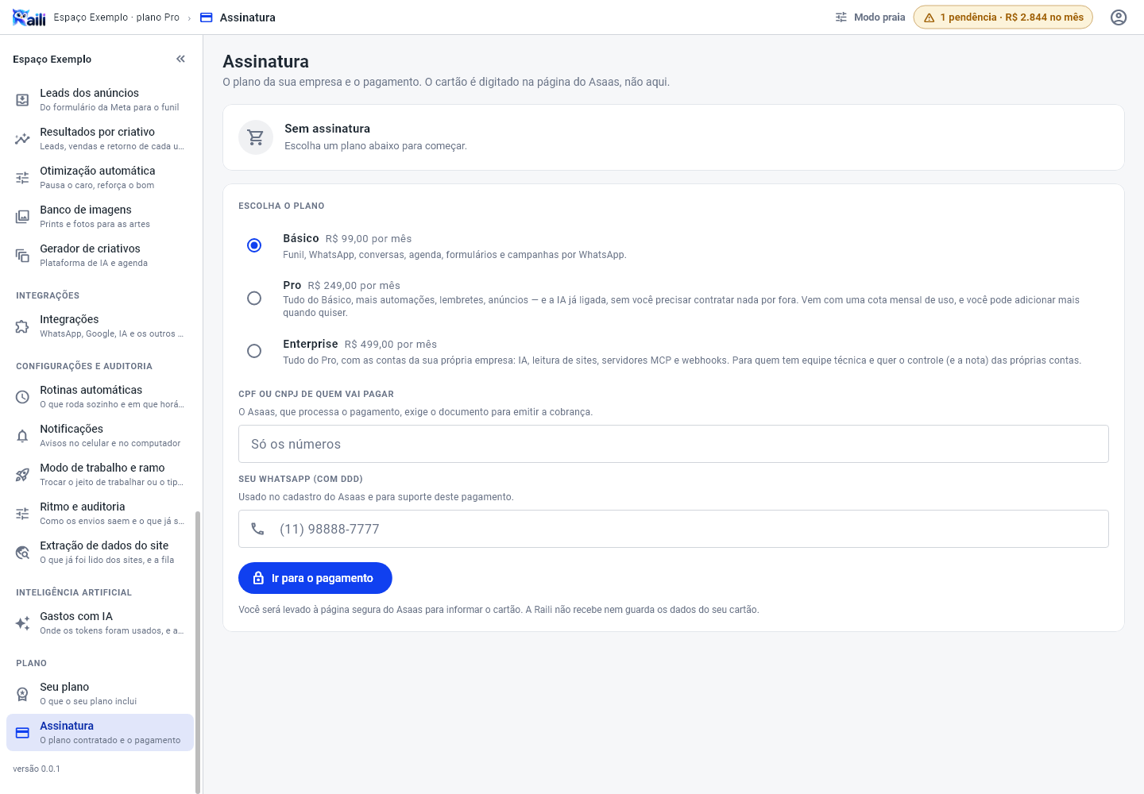Image resolution: width=1144 pixels, height=794 pixels.
Task: Click versão 0.0.1 text in sidebar
Action: (37, 769)
